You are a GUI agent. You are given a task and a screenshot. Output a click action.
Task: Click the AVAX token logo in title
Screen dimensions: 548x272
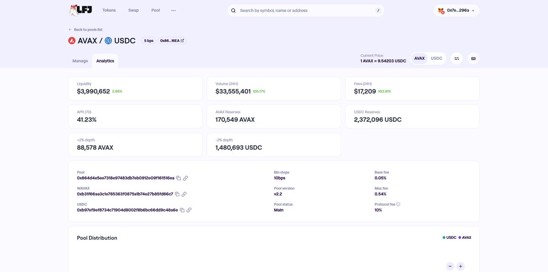point(72,41)
